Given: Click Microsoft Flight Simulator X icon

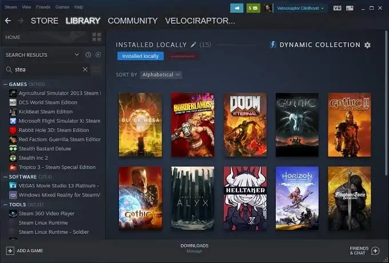Looking at the screenshot, I should (x=13, y=121).
